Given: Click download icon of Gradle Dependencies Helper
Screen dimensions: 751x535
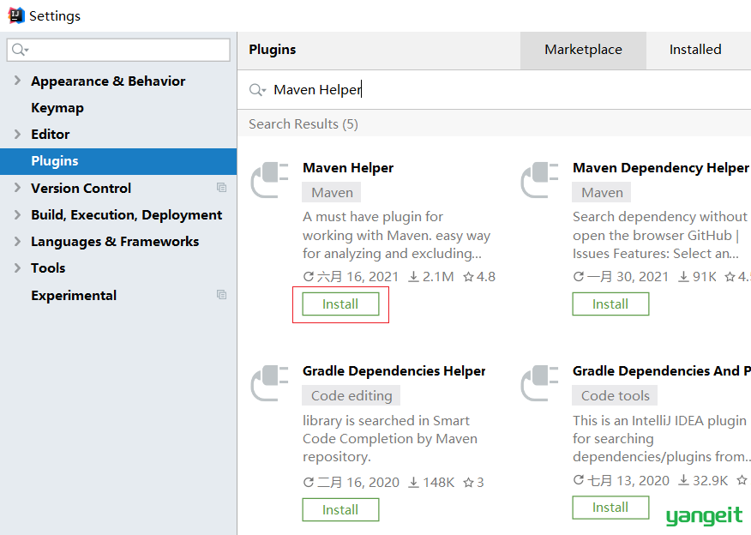Looking at the screenshot, I should pyautogui.click(x=413, y=483).
